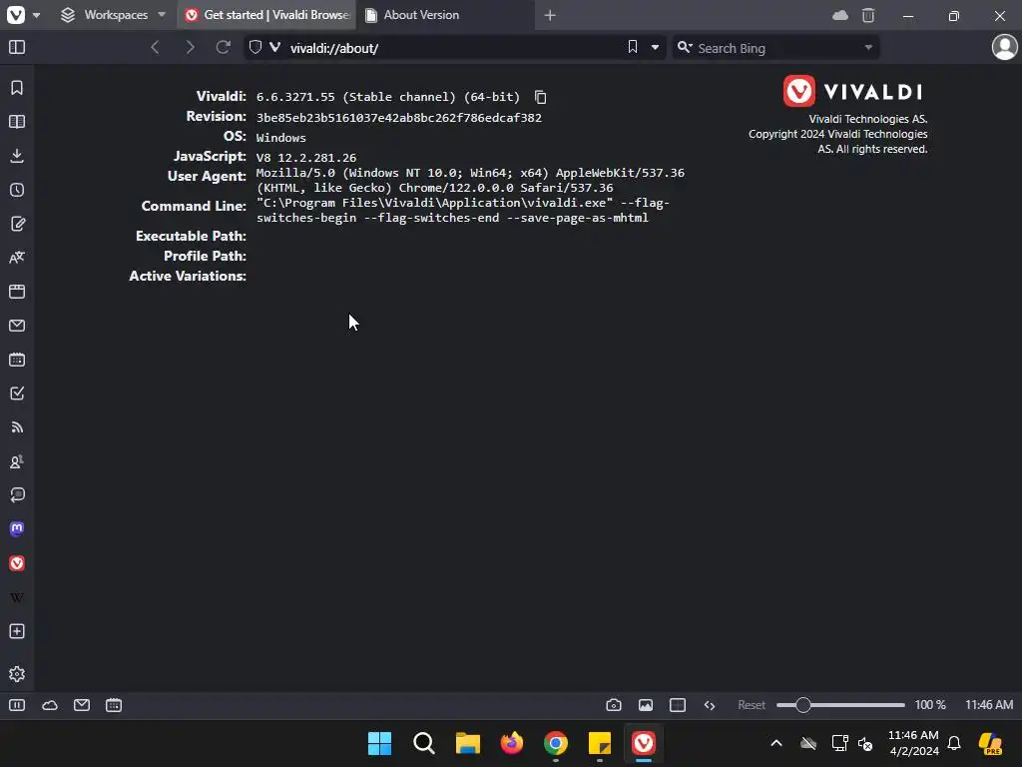This screenshot has width=1022, height=767.
Task: Open mail status in the status bar
Action: point(82,705)
